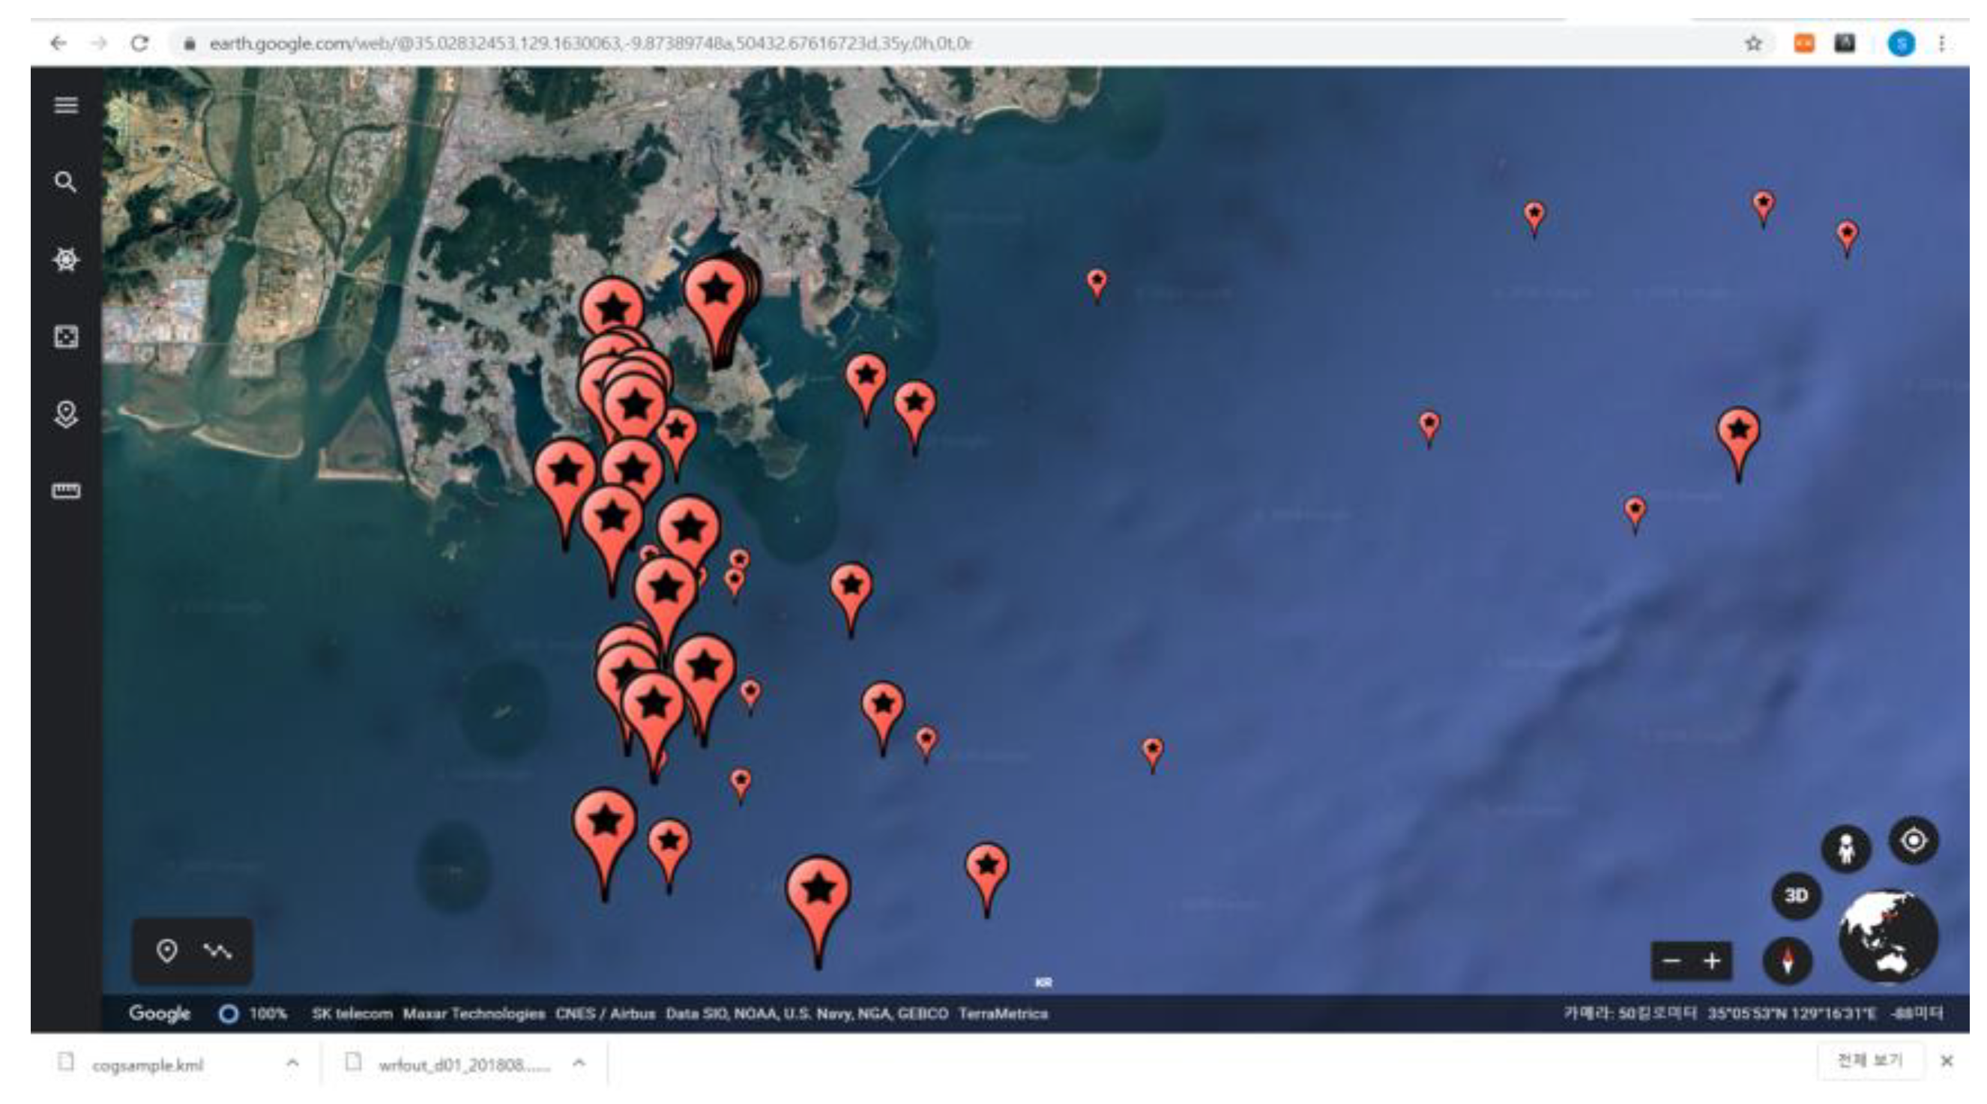Viewport: 1987px width, 1104px height.
Task: Reset orientation with the compass button
Action: 1787,961
